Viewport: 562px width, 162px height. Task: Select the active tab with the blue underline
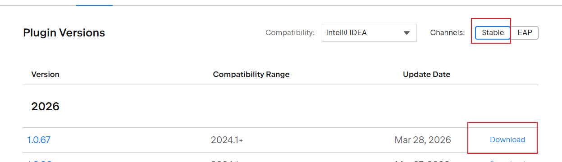pyautogui.click(x=94, y=4)
